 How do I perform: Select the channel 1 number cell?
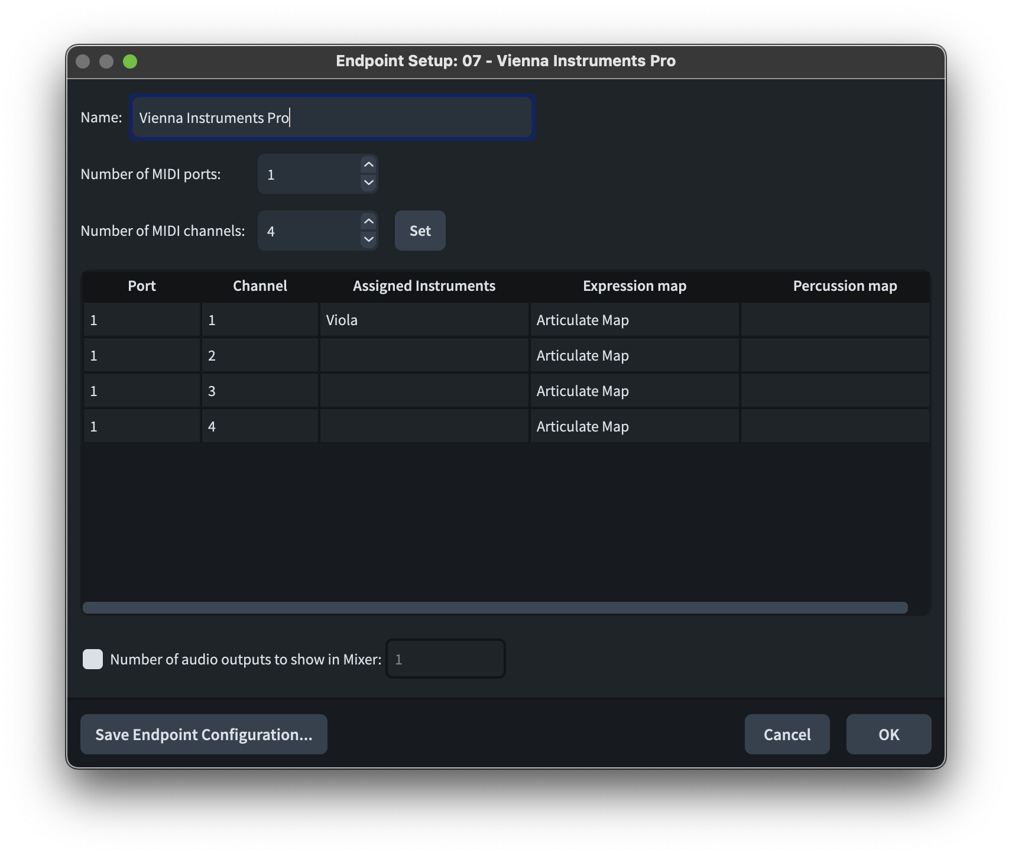coord(260,320)
